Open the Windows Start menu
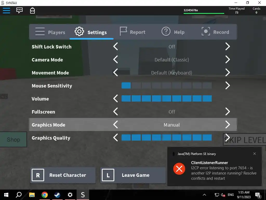Viewport: 266px width, 200px height. coord(6,195)
